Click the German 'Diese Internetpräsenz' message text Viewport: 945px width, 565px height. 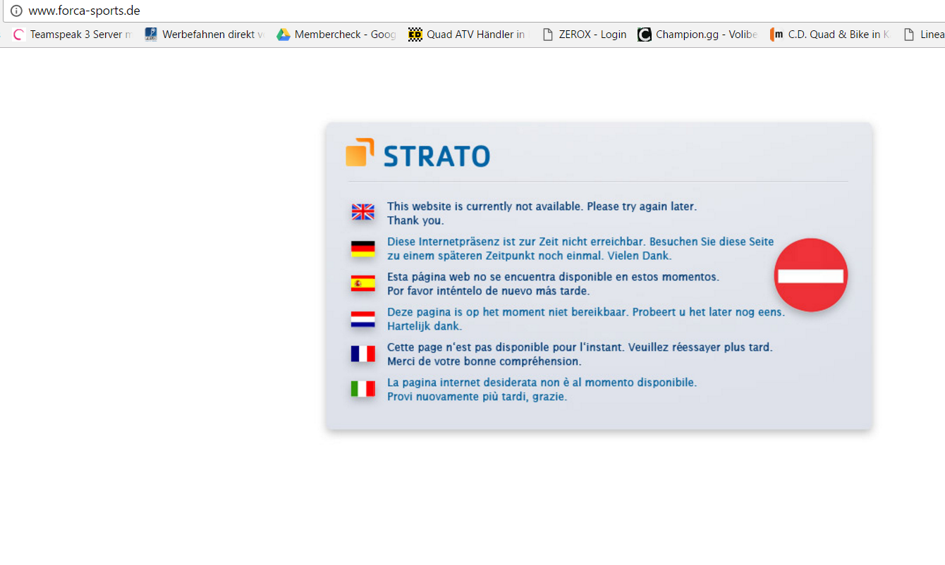(x=580, y=242)
